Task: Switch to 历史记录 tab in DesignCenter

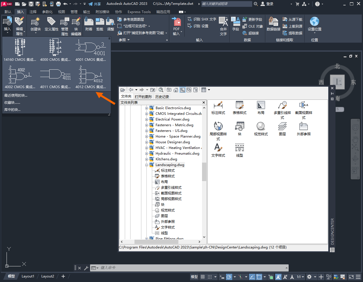Action: click(x=162, y=97)
